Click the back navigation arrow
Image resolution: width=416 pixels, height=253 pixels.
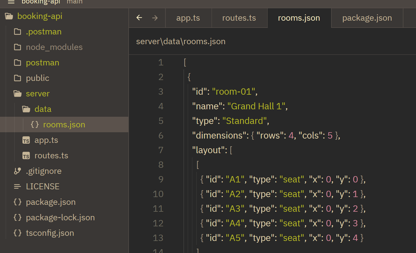coord(139,18)
